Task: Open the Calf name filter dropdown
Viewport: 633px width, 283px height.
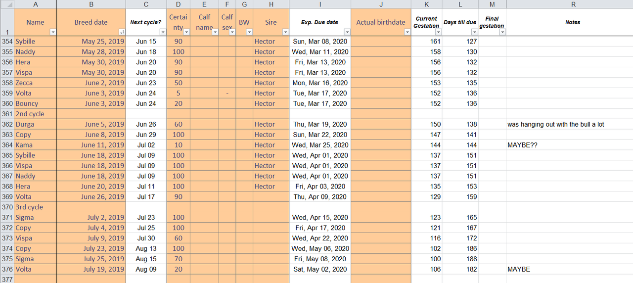Action: coord(215,32)
